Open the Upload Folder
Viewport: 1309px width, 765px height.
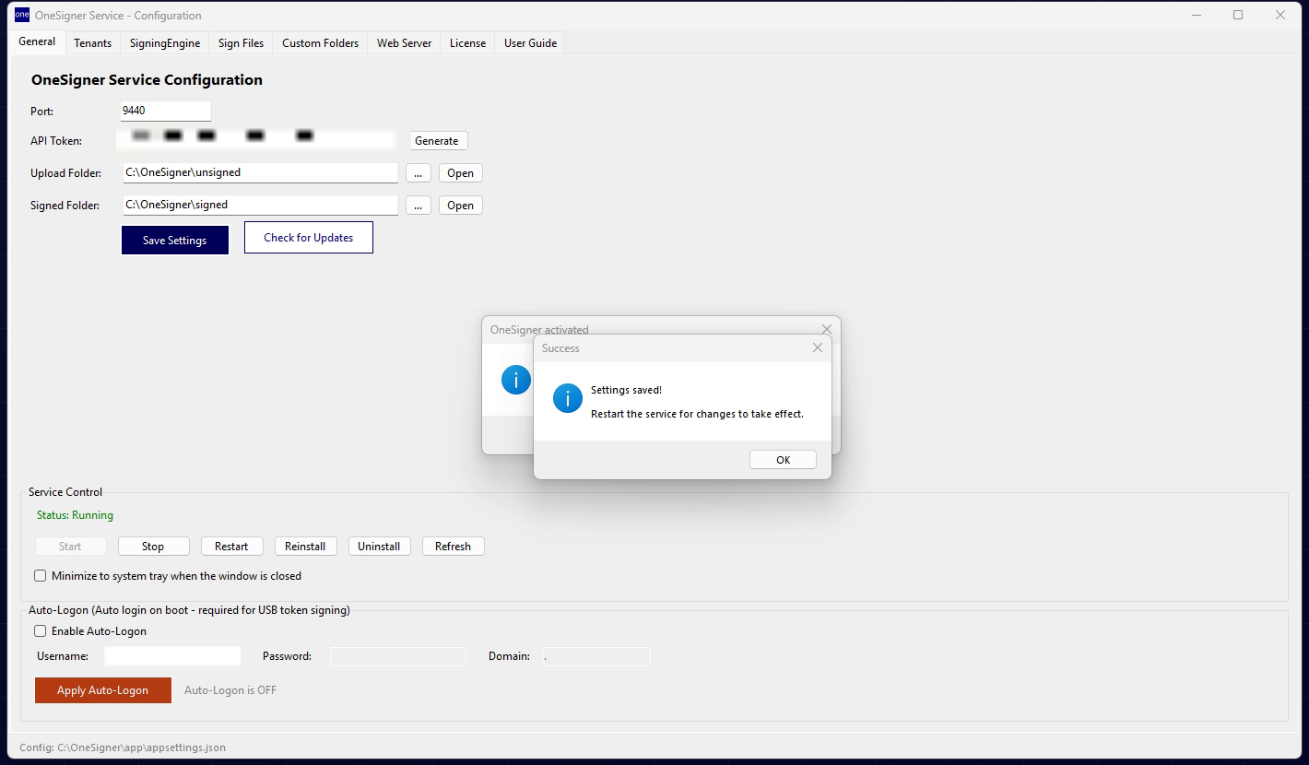(x=461, y=173)
